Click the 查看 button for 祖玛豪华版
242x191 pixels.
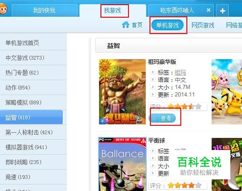[x=162, y=118]
